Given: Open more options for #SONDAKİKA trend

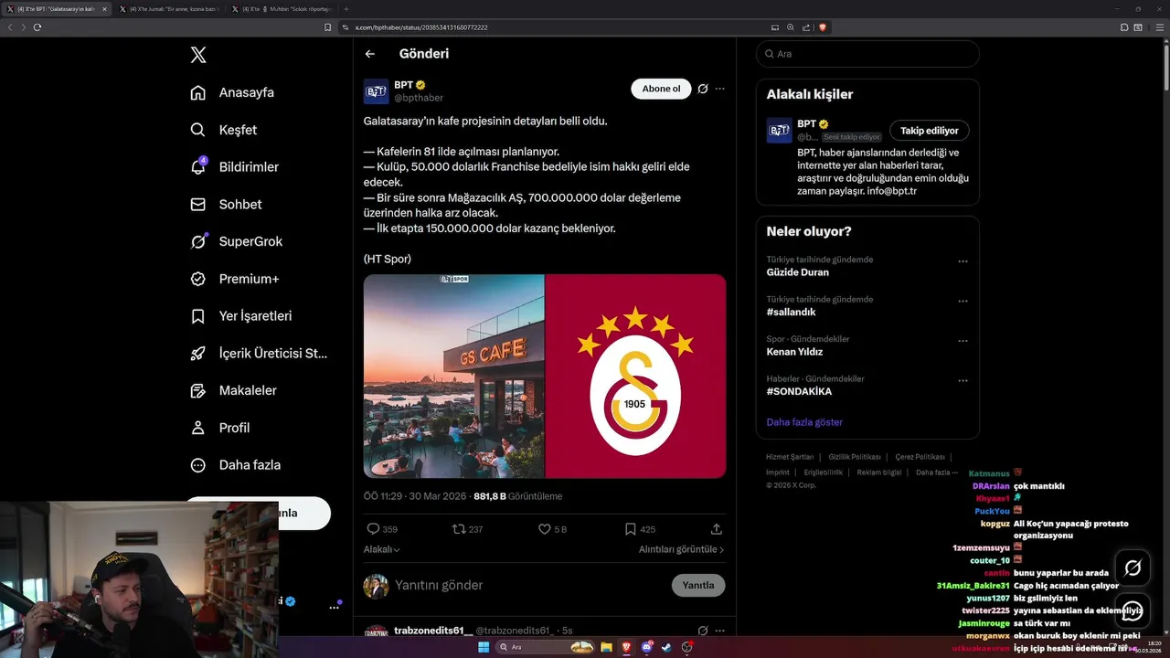Looking at the screenshot, I should tap(963, 380).
